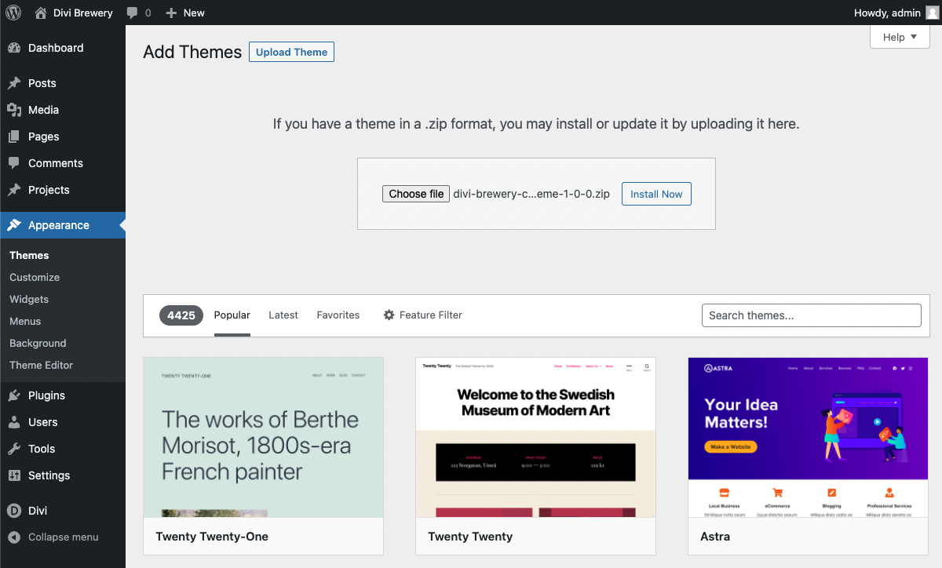Switch to the Popular themes tab
This screenshot has width=942, height=568.
point(232,315)
